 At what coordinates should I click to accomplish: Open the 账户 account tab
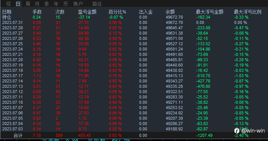78,4
